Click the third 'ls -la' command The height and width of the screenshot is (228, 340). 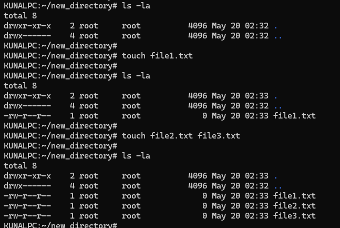pyautogui.click(x=136, y=156)
